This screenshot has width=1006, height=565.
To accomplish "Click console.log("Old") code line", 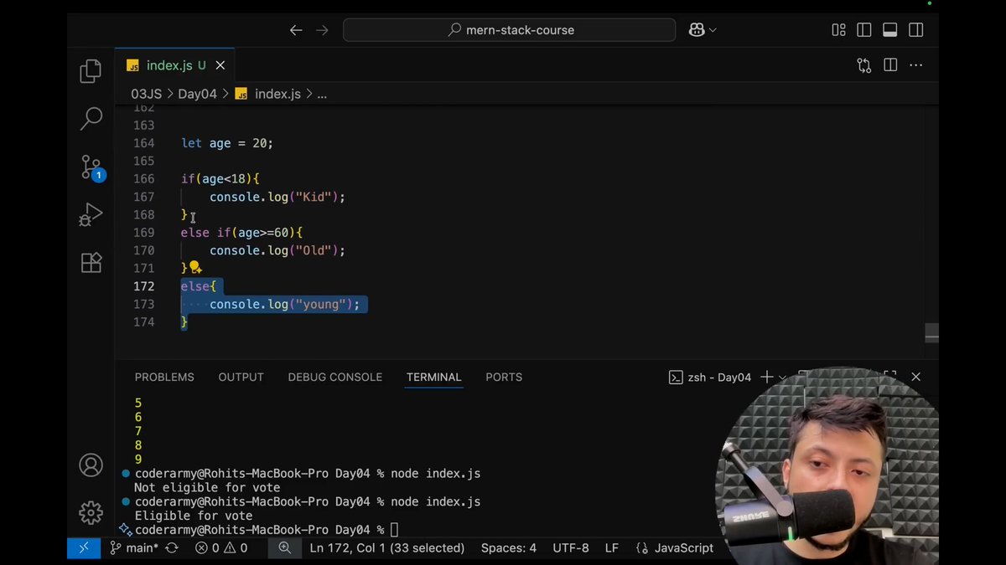I will [277, 250].
